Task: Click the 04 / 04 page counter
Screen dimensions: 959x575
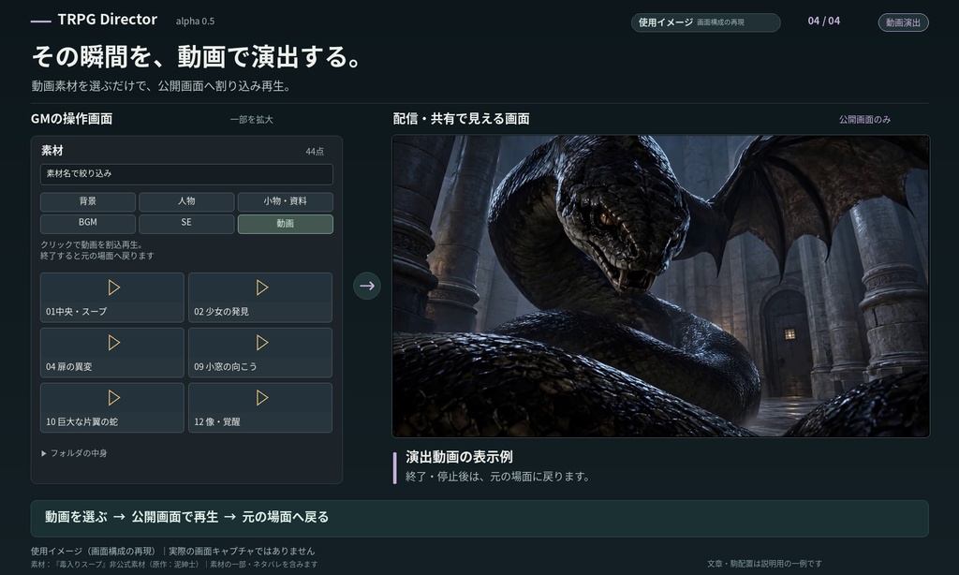Action: [x=824, y=21]
